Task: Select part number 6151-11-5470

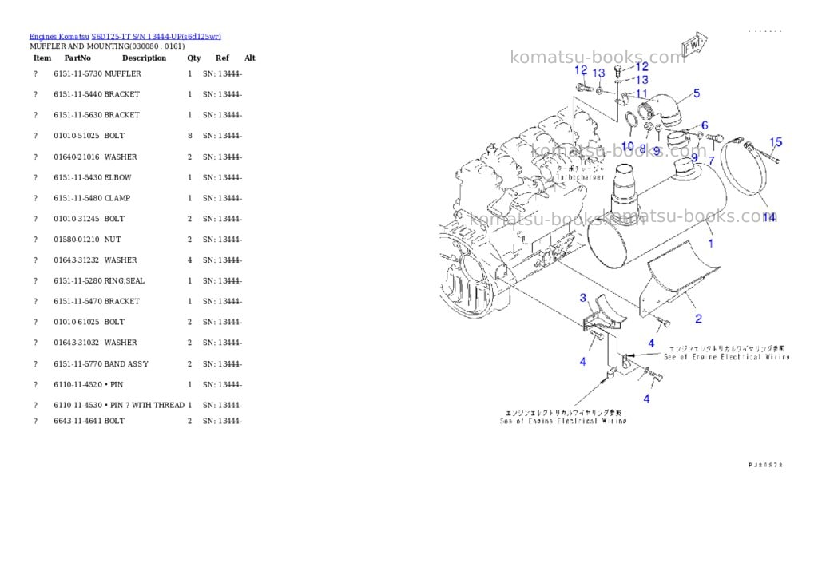Action: click(77, 302)
